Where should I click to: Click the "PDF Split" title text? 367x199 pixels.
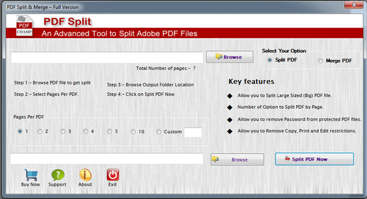click(67, 22)
